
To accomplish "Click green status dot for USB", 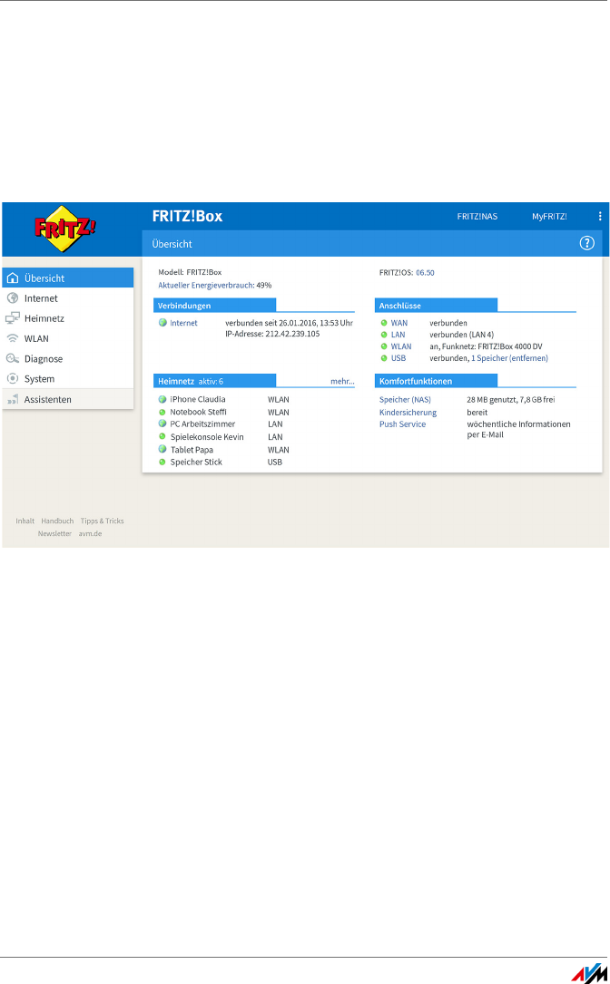I will 384,358.
